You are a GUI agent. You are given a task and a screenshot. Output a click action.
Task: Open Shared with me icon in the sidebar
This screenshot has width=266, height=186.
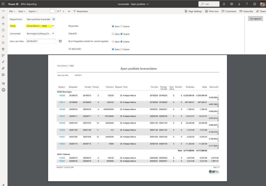pos(3,62)
